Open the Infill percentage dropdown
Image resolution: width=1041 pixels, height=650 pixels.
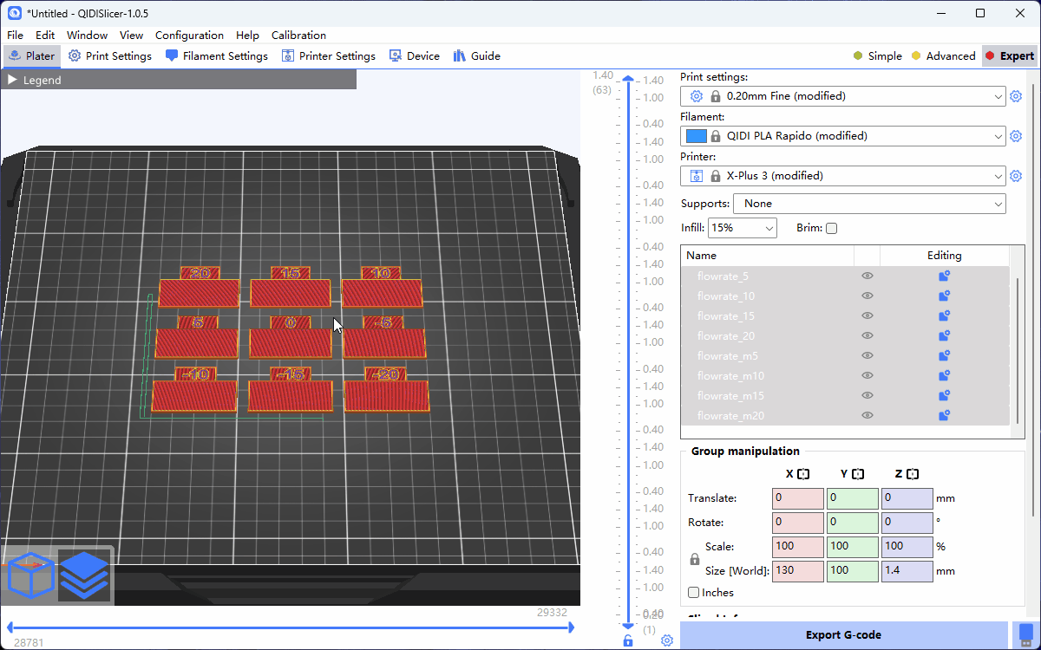pyautogui.click(x=742, y=228)
